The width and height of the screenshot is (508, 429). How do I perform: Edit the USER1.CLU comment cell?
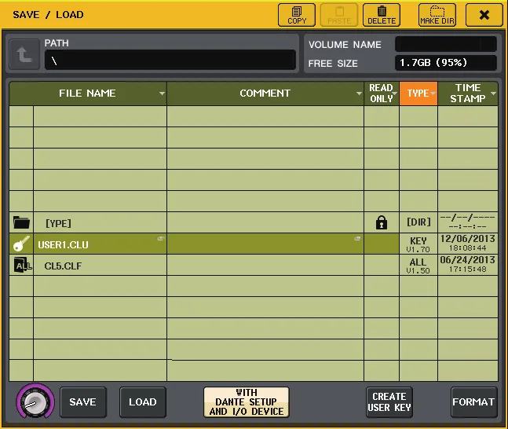click(x=265, y=244)
